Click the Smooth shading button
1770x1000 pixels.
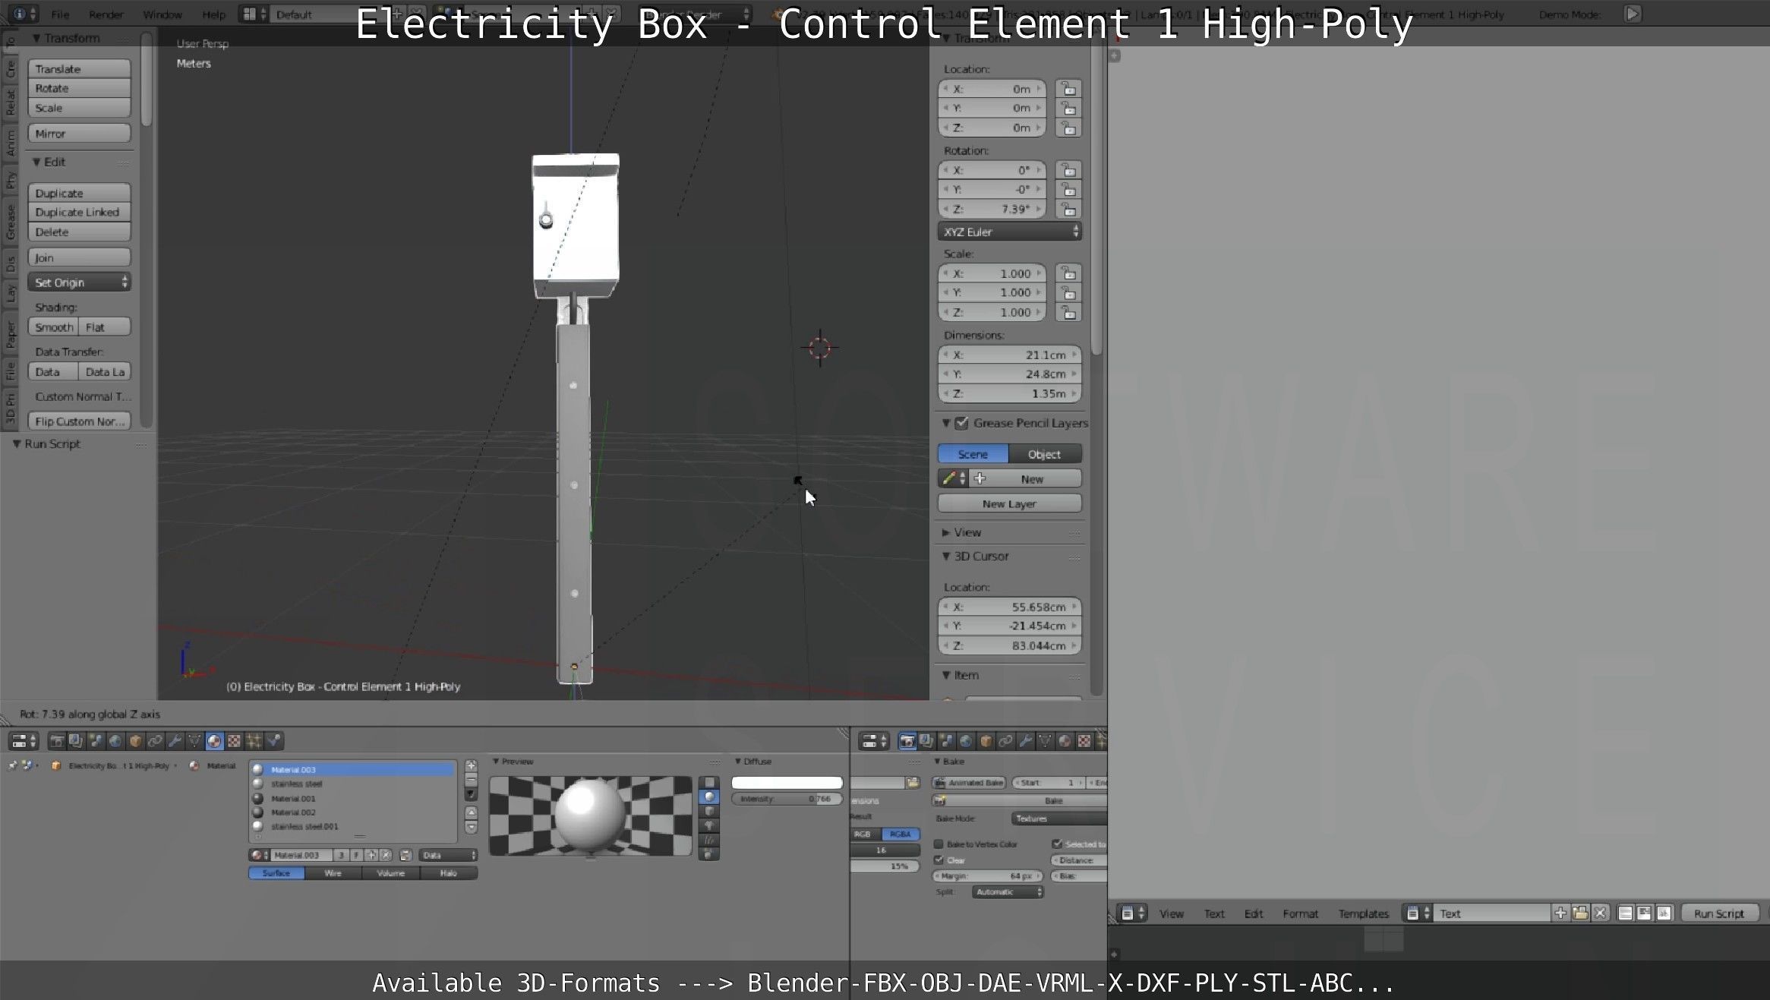tap(53, 327)
